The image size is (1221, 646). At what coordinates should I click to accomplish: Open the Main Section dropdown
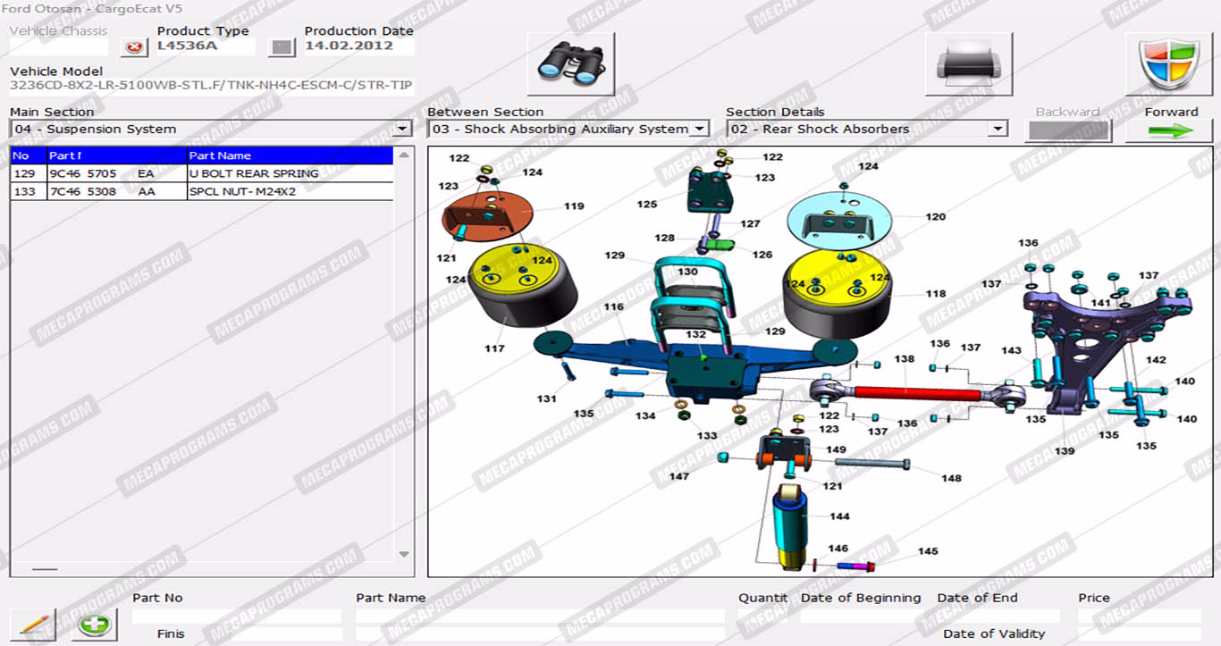coord(402,130)
